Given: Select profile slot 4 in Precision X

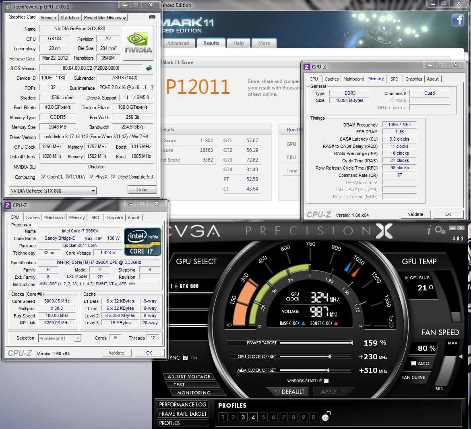Looking at the screenshot, I should point(253,417).
